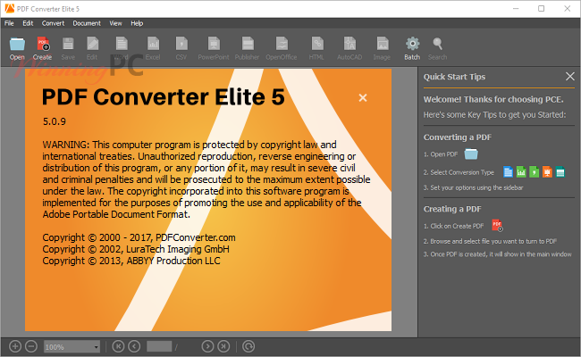581x357 pixels.
Task: Open the Document menu
Action: tap(87, 23)
